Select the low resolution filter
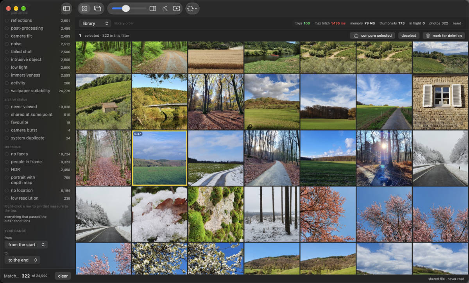Screen dimensions: 469x283 tap(37, 198)
